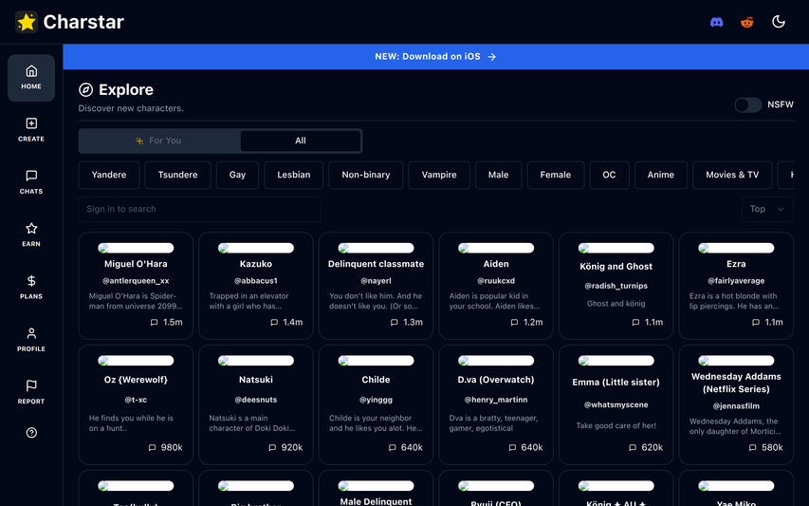Image resolution: width=809 pixels, height=506 pixels.
Task: Toggle dark mode moon icon
Action: click(779, 22)
